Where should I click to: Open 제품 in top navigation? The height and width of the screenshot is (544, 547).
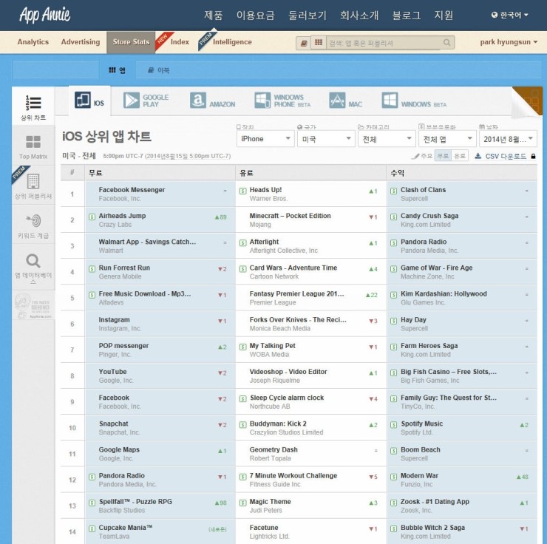coord(213,15)
